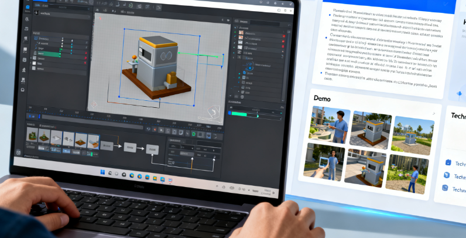
Task: Open the Windows Start menu on laptop taskbar
Action: (x=102, y=172)
